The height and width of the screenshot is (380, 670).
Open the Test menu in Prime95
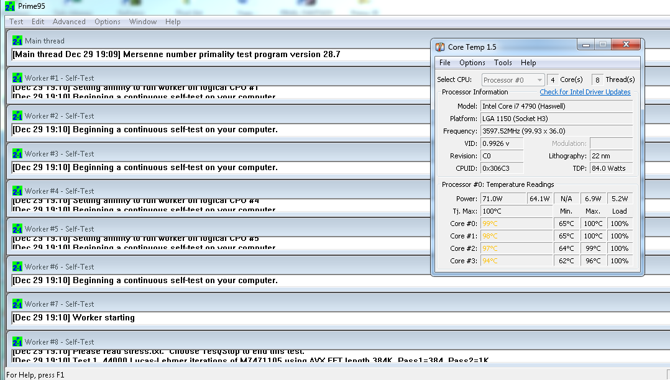tap(16, 21)
